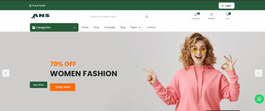This screenshot has width=265, height=111.
Task: Advance to next slide arrow
Action: coord(258,73)
